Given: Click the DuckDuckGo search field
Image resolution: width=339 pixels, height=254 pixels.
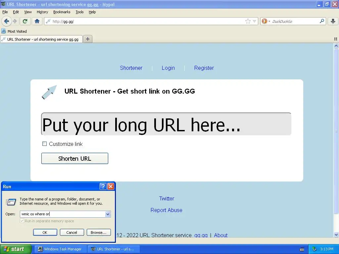Looking at the screenshot, I should (294, 21).
